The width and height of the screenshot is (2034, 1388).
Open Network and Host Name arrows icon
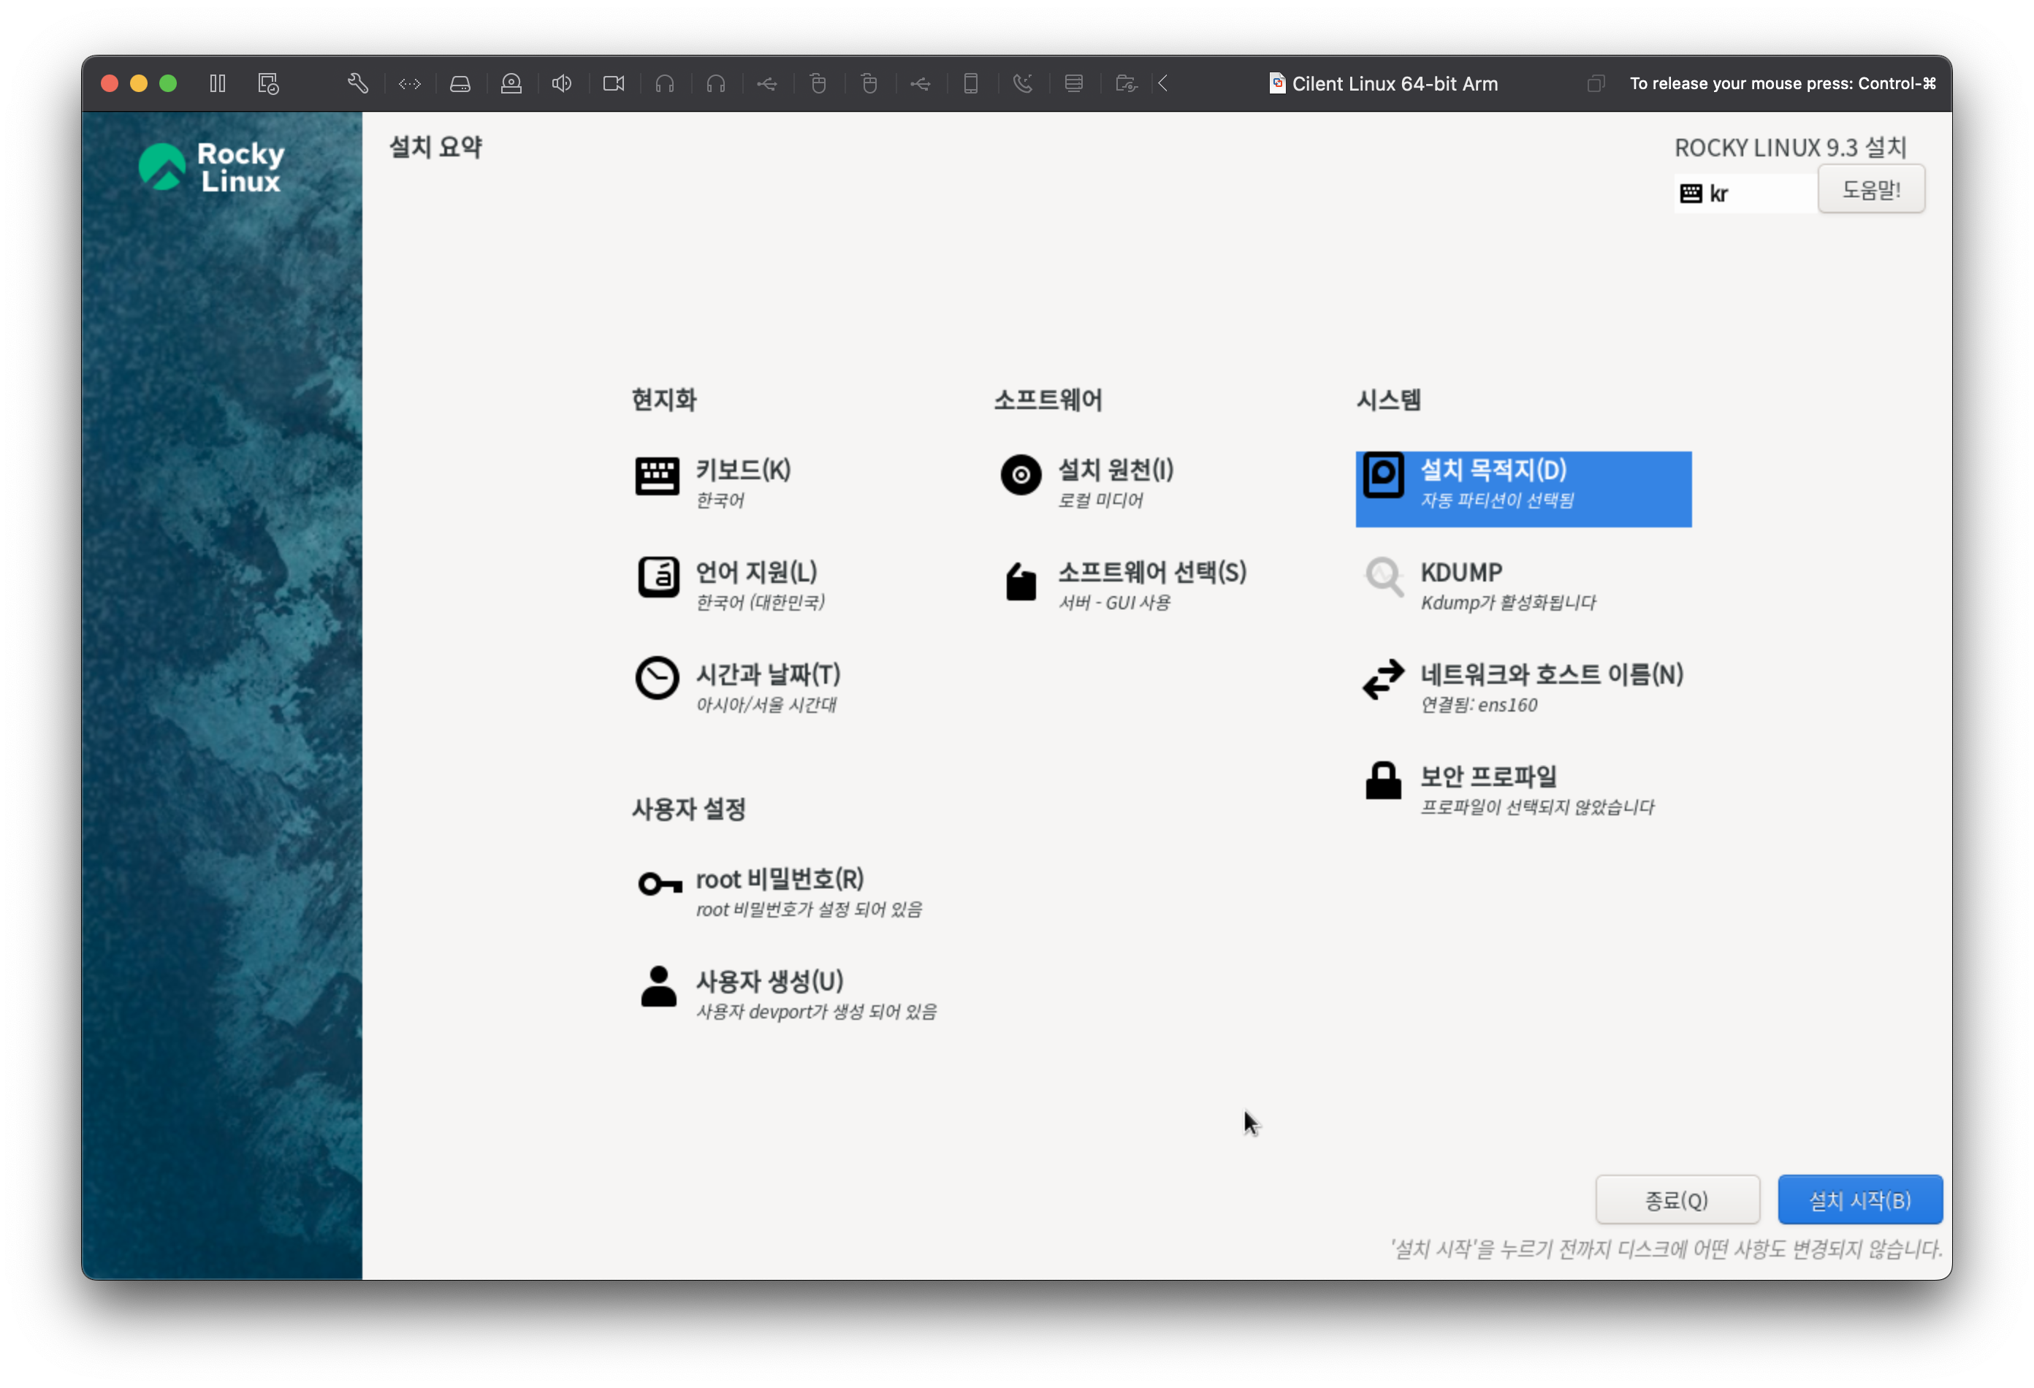(x=1383, y=679)
